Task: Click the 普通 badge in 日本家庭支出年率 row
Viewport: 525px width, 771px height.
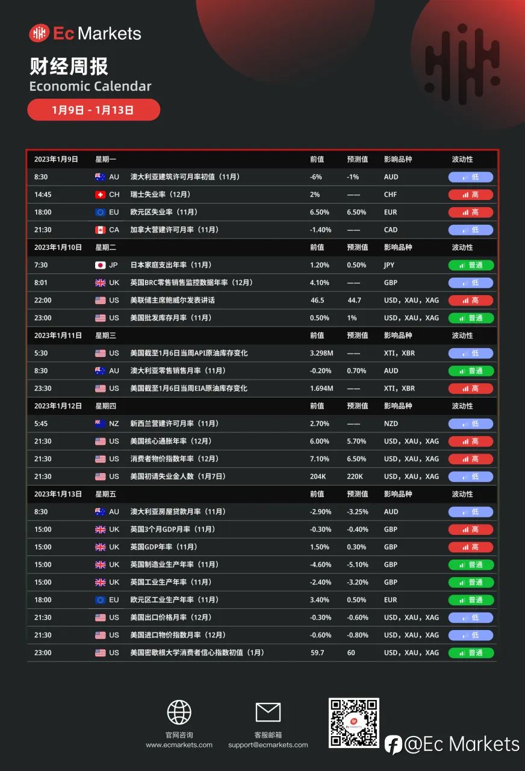Action: tap(471, 265)
